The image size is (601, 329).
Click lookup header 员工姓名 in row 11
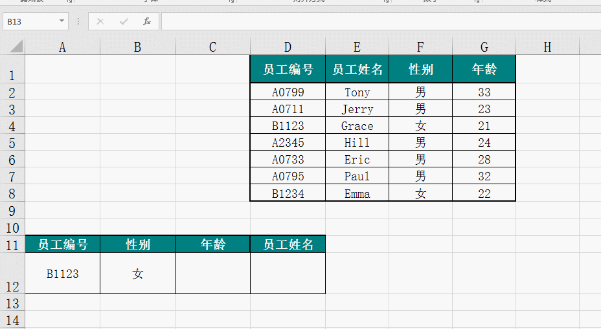click(288, 244)
